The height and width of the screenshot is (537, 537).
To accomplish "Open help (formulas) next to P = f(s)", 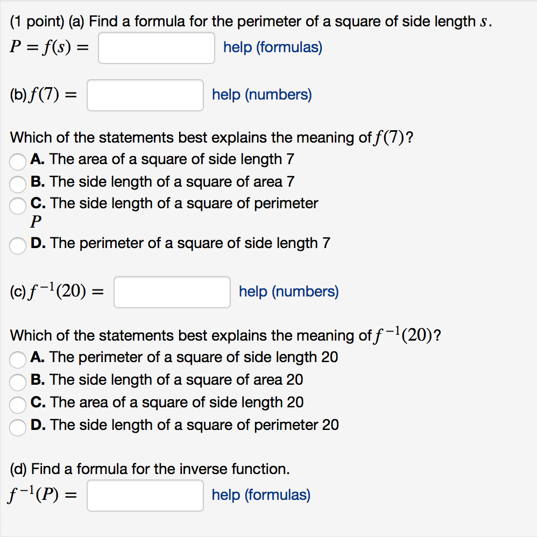I will [x=272, y=48].
